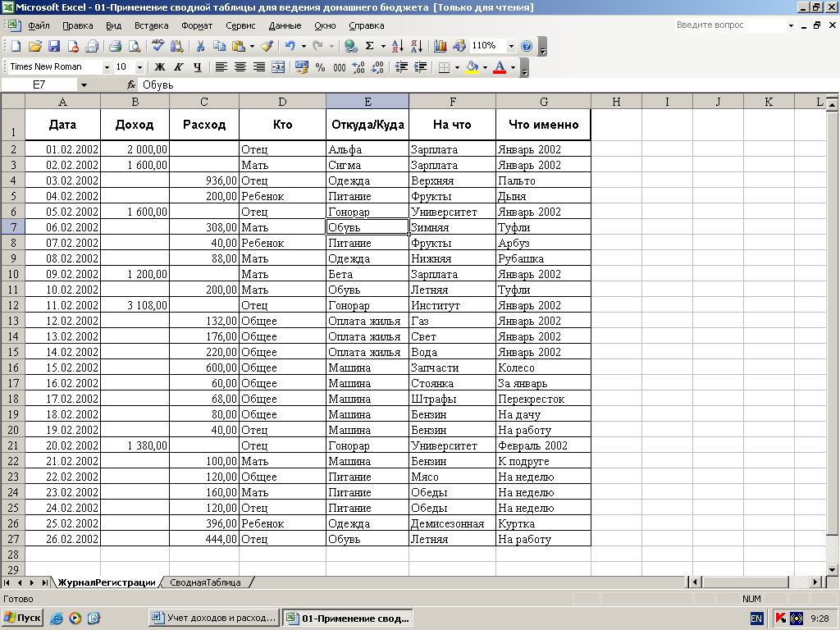Click the Increase Indent icon

[x=421, y=67]
